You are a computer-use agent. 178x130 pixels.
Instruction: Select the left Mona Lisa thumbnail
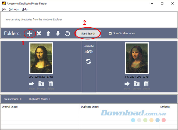[41, 58]
